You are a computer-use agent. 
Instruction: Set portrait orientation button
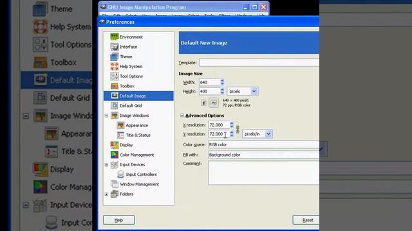203,103
